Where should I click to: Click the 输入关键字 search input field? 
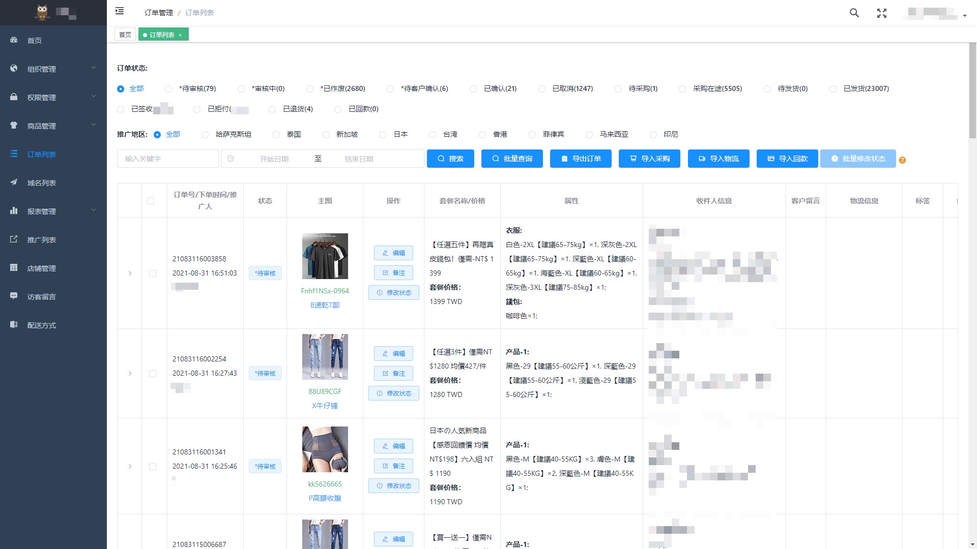[x=167, y=159]
